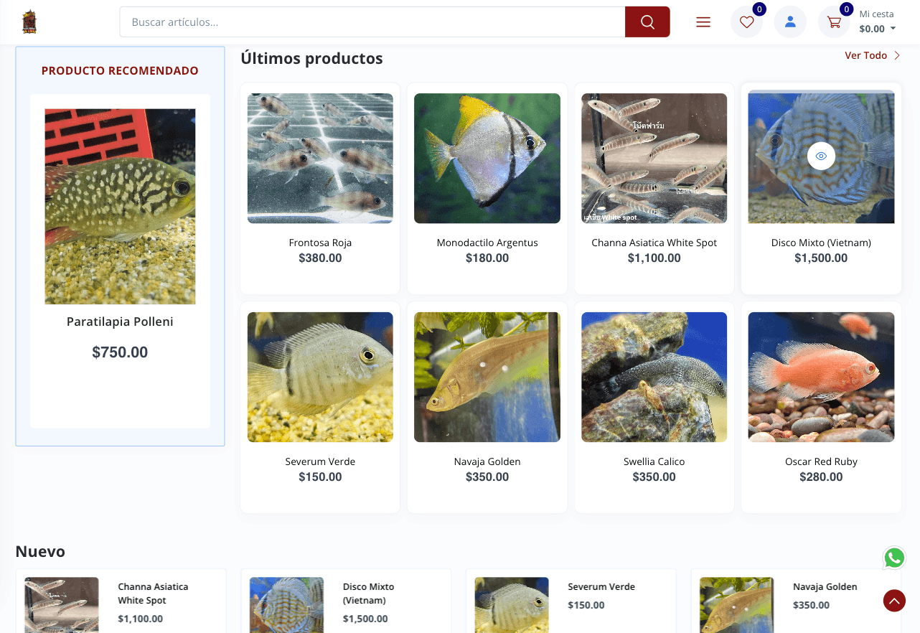Open the recommended Paratilapia Polleni product

coord(120,322)
